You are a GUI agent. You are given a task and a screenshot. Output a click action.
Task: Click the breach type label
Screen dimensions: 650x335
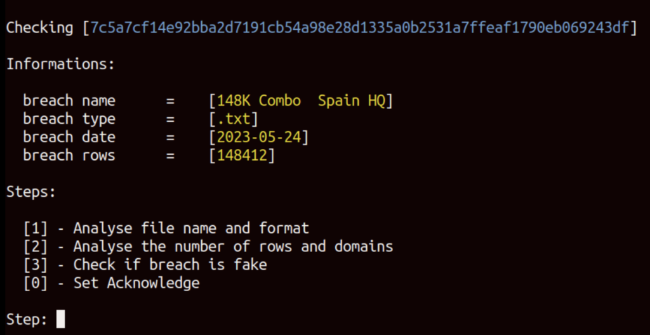click(x=69, y=119)
